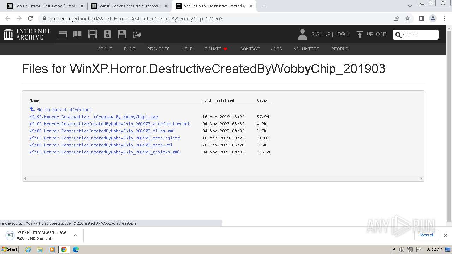Open the PROJECTS menu item

(x=159, y=49)
